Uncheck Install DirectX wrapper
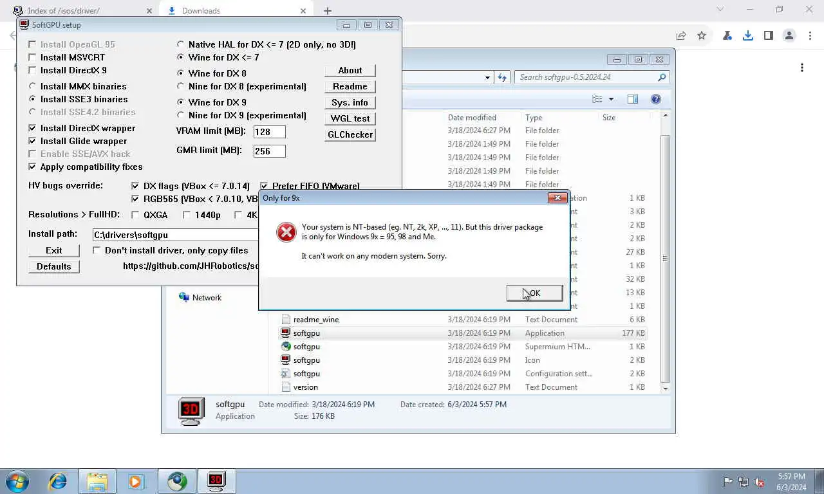The width and height of the screenshot is (824, 494). point(32,128)
